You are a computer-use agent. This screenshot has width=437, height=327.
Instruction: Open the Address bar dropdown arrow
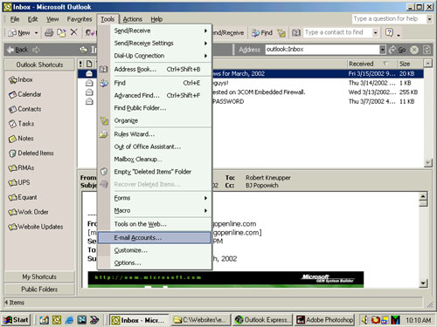click(383, 50)
